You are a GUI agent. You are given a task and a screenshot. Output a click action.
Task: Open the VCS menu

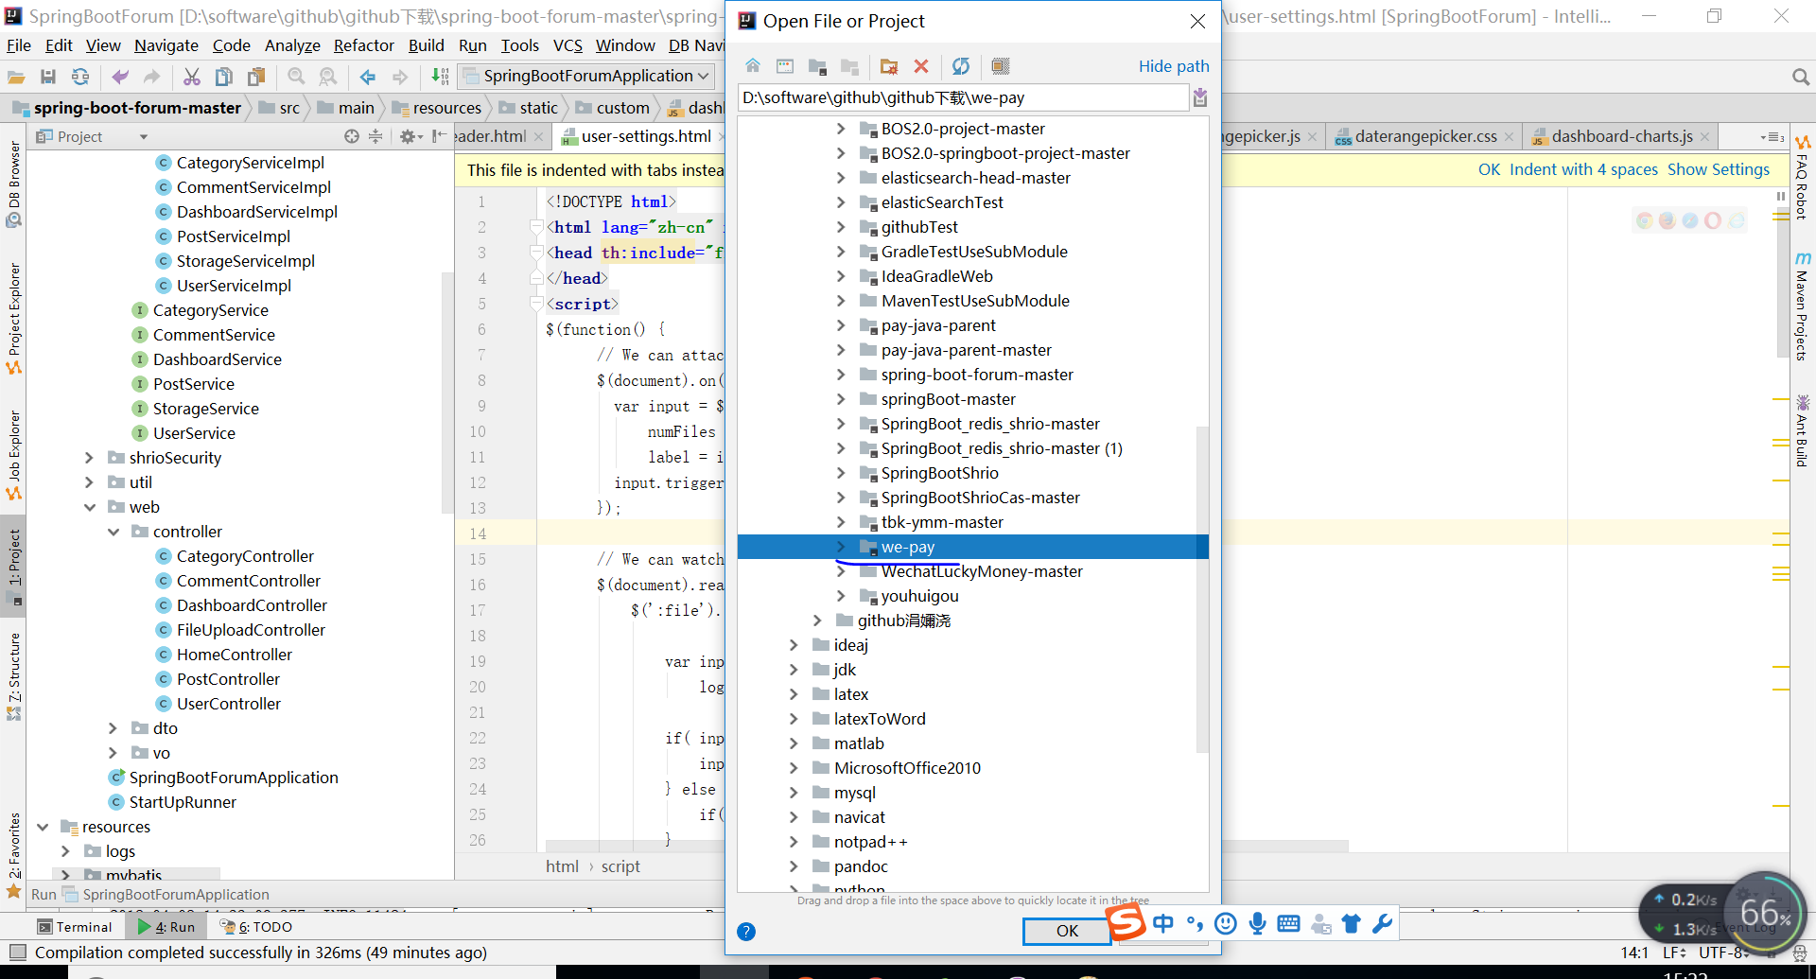[x=567, y=45]
